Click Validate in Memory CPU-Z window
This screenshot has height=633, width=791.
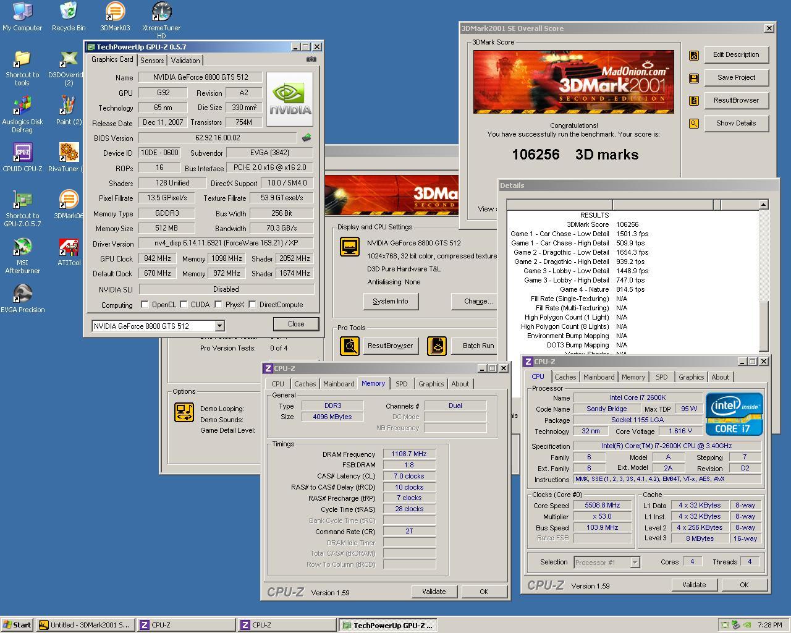coord(434,592)
